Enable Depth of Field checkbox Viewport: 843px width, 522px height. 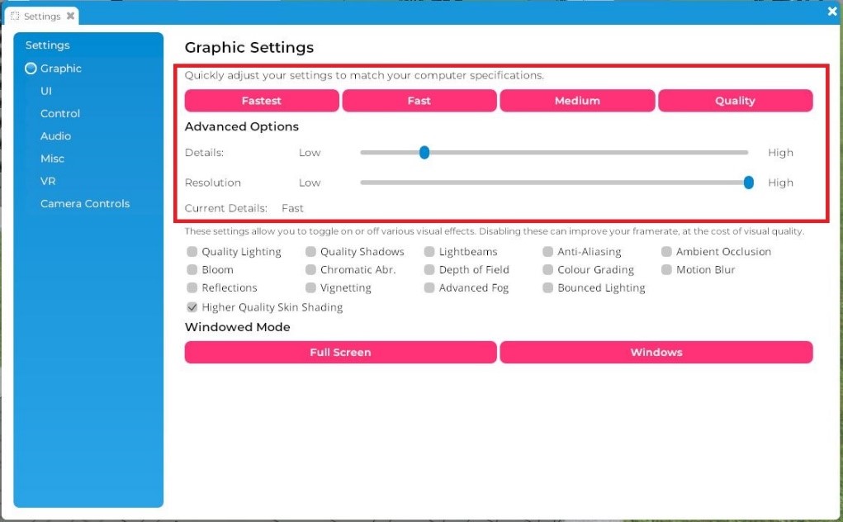click(x=429, y=269)
